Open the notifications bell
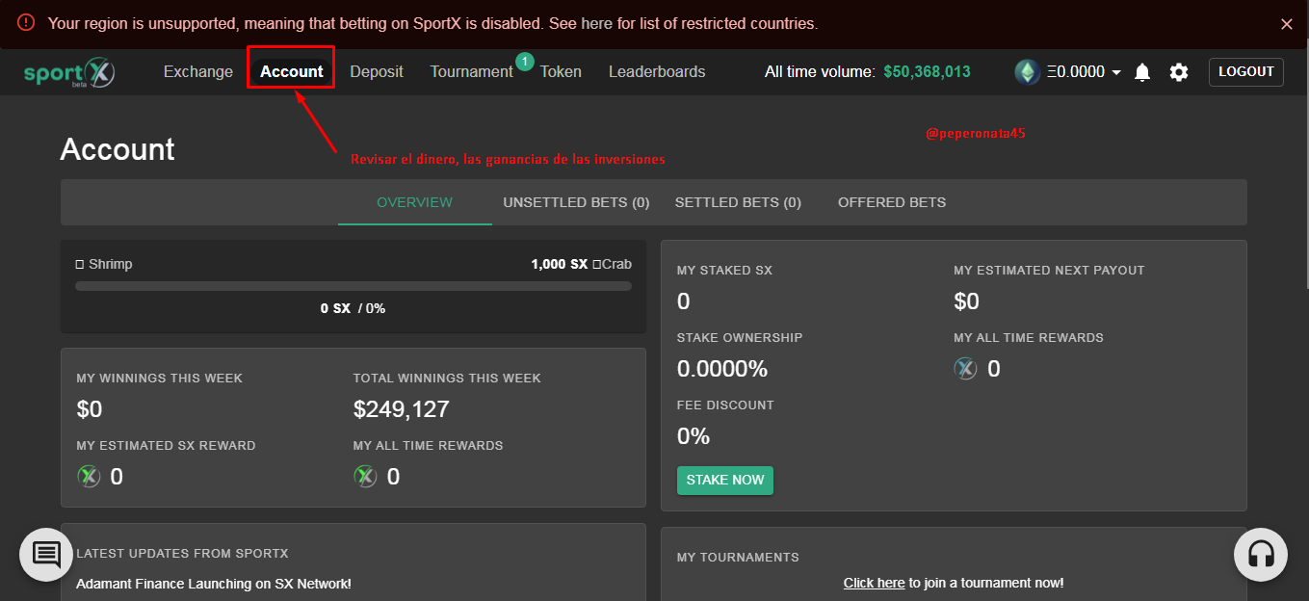 tap(1142, 72)
